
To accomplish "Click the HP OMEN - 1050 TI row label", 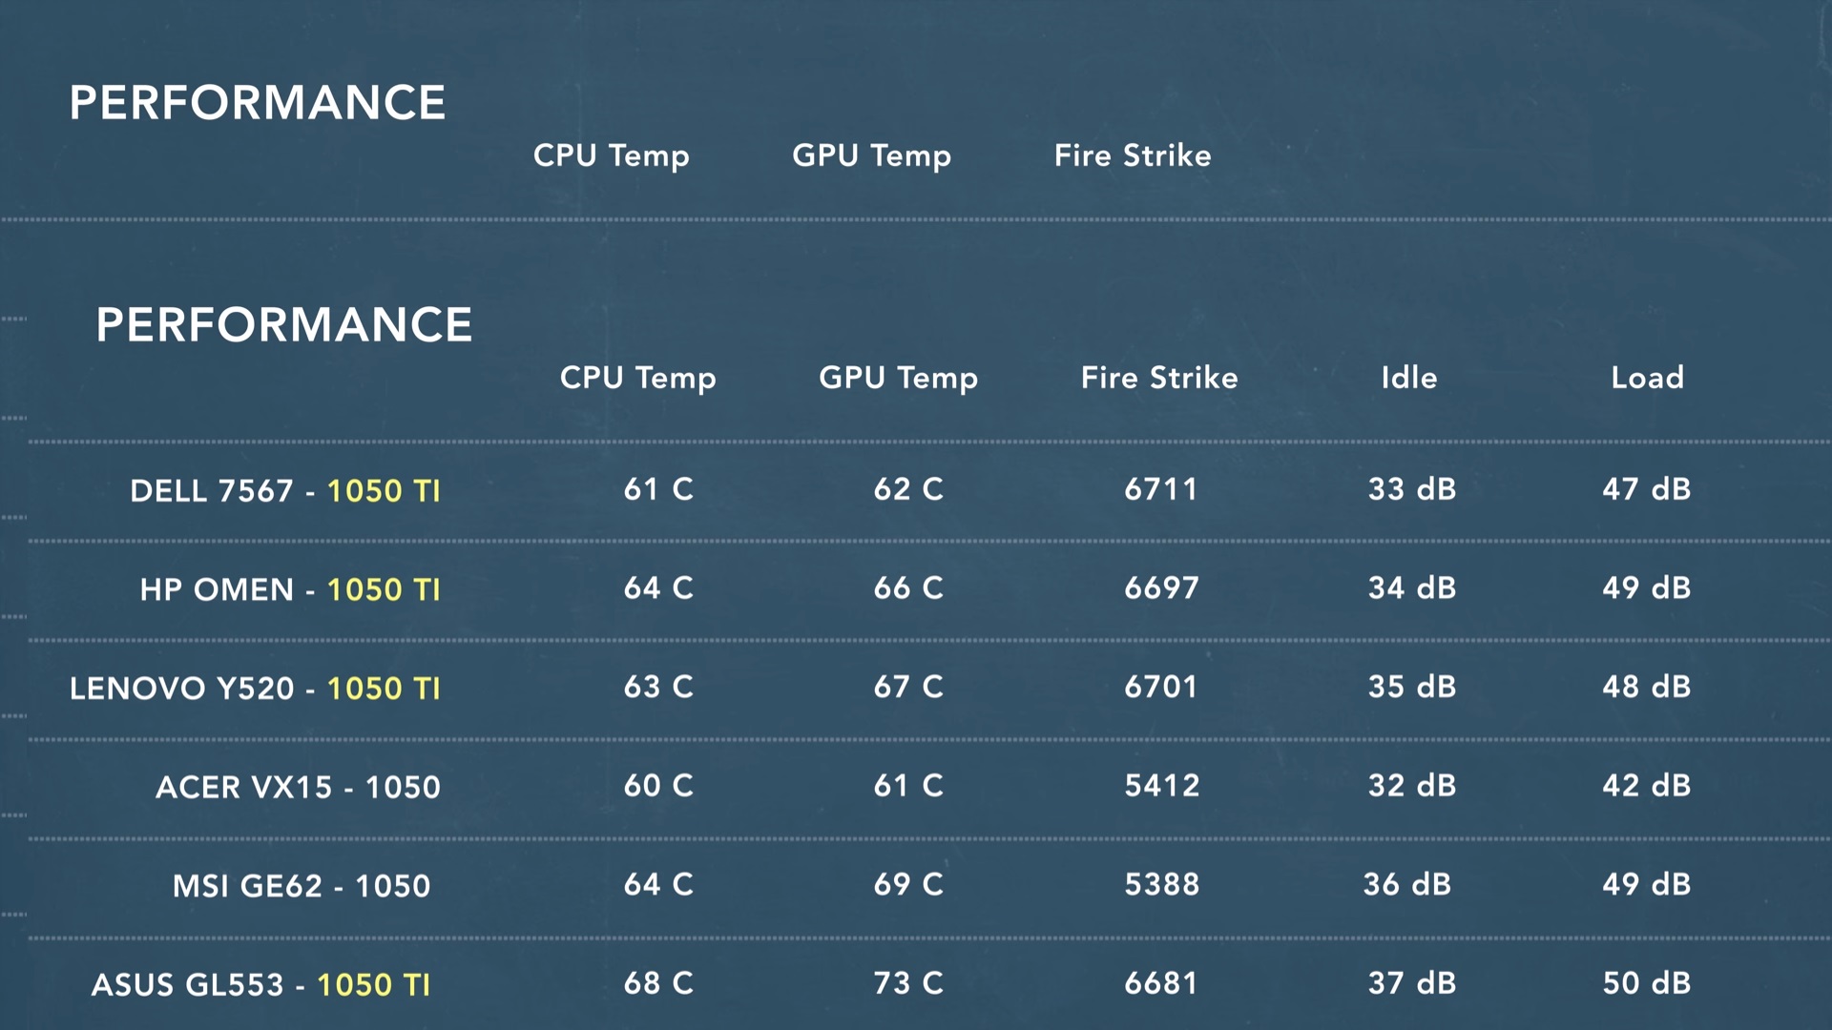I will [x=290, y=589].
